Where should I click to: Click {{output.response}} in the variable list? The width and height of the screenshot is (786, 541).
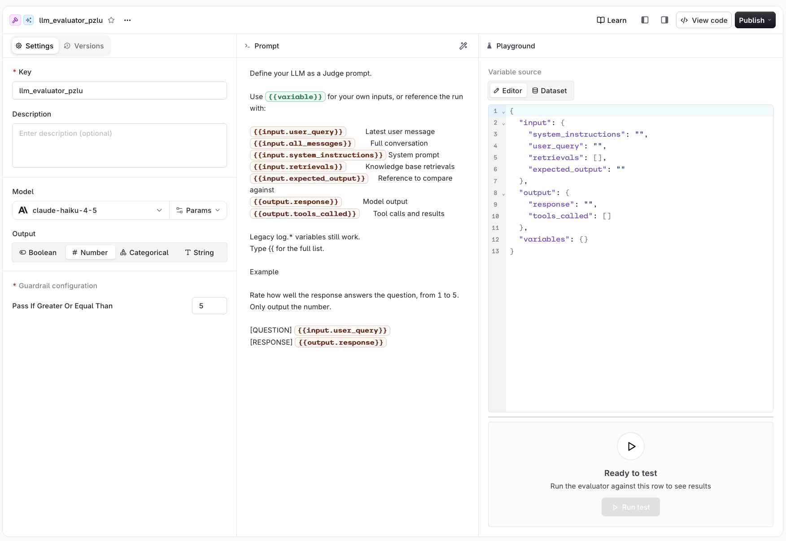coord(296,201)
